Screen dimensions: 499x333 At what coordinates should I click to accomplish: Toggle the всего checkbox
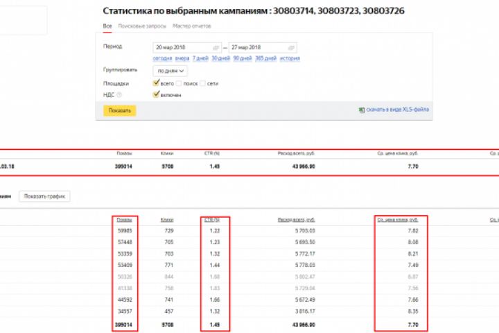[x=156, y=83]
